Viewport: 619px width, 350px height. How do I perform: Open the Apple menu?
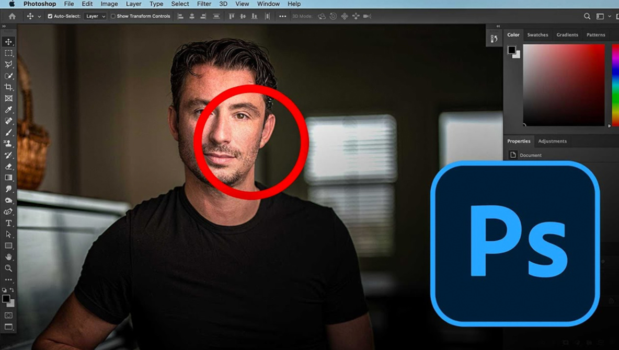coord(12,4)
